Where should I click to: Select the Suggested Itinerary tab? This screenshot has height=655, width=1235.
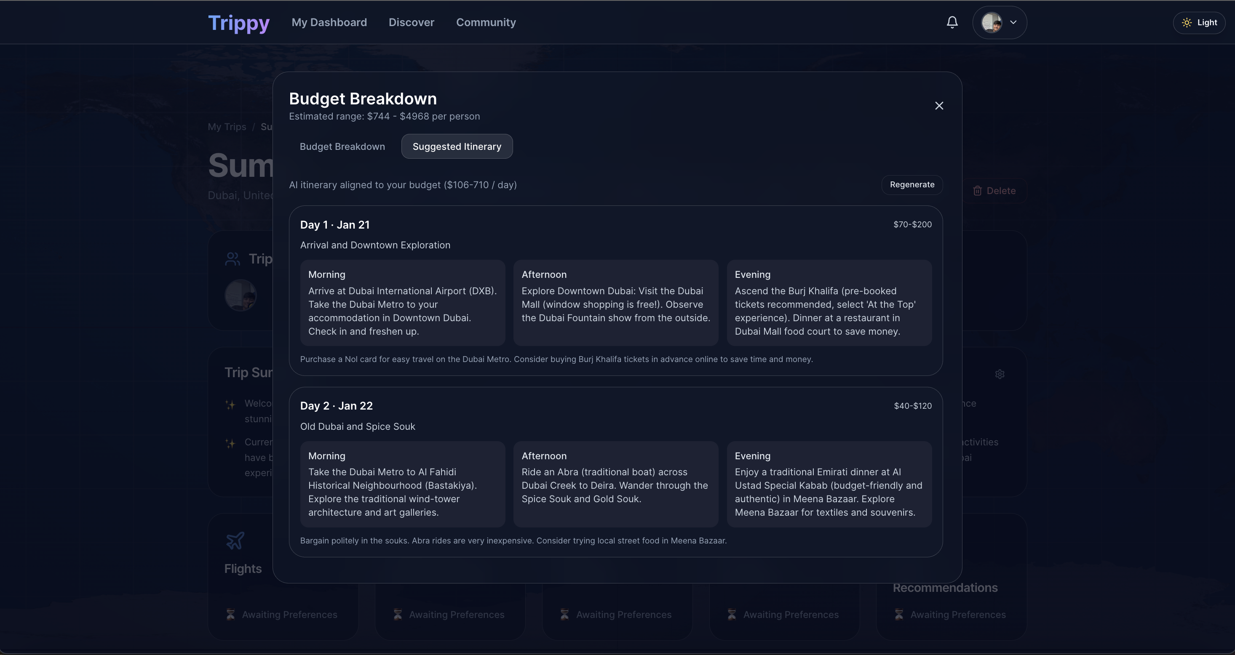click(x=457, y=146)
